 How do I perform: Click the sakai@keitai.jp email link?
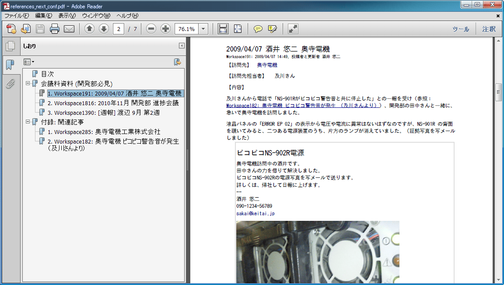click(x=255, y=213)
